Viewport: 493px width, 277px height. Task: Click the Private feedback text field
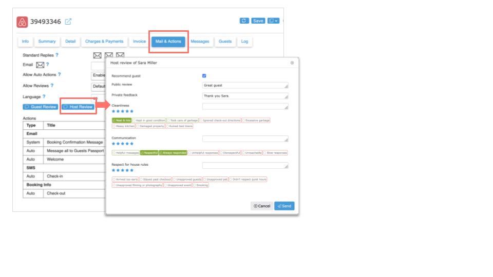point(245,96)
